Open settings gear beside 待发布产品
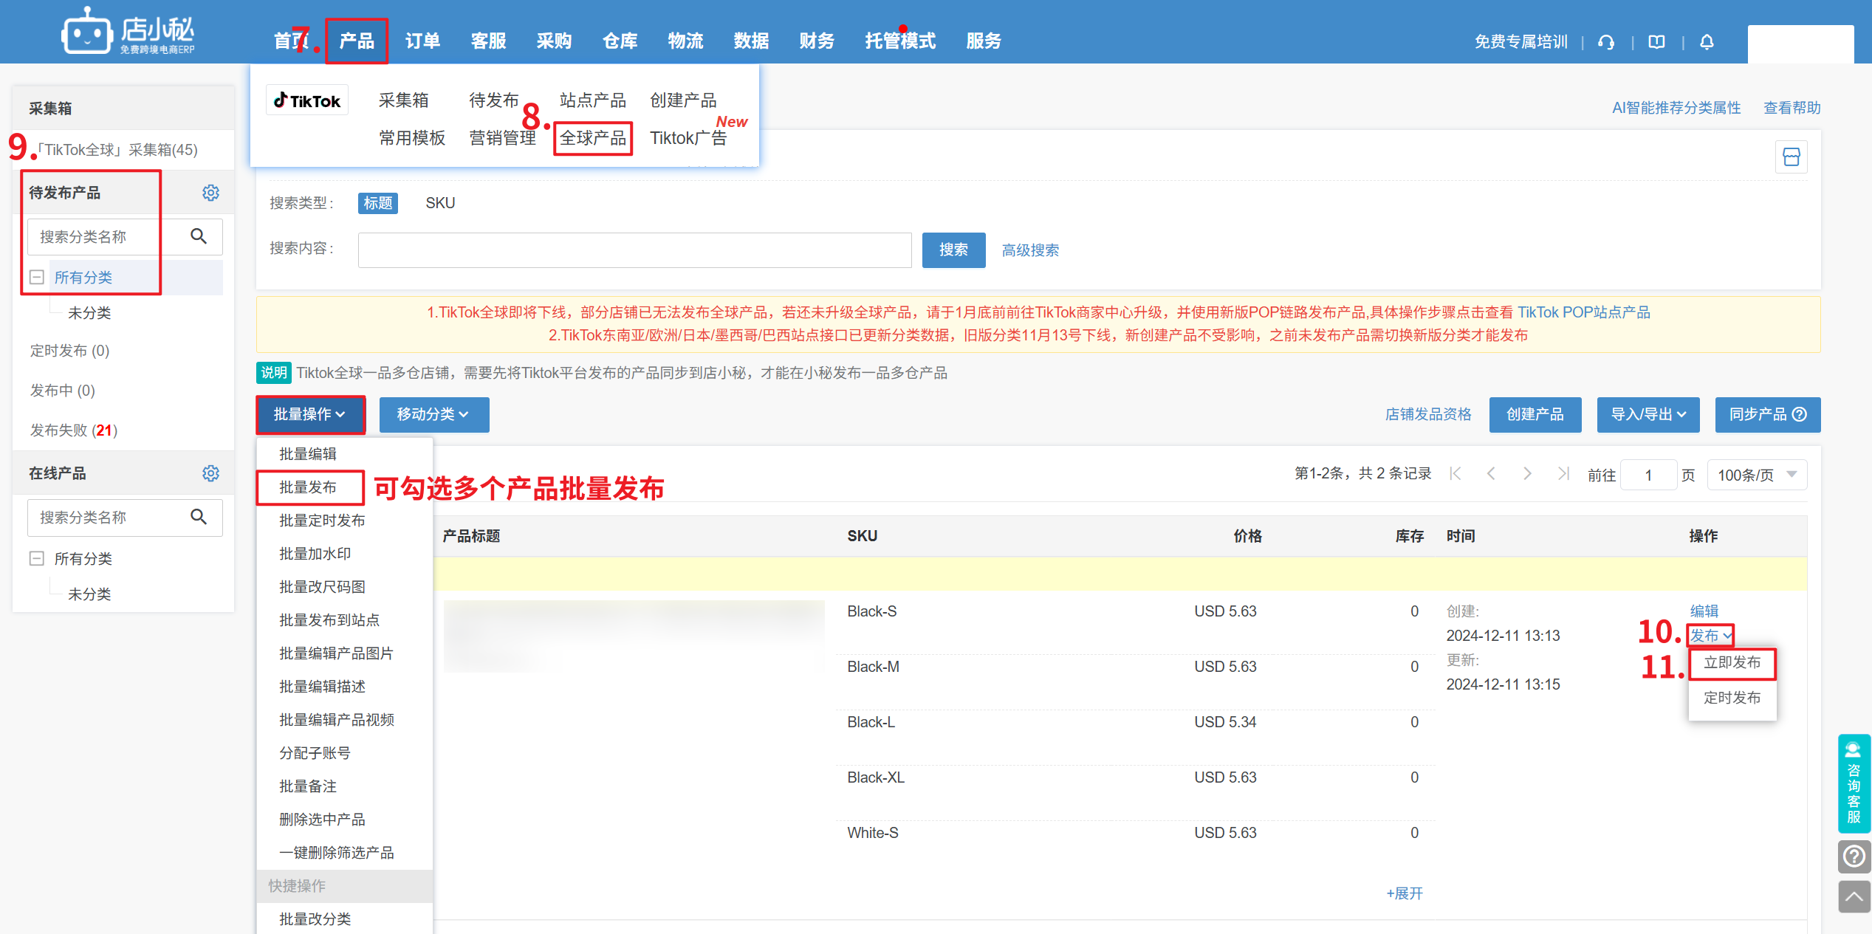Image resolution: width=1872 pixels, height=934 pixels. pos(210,193)
